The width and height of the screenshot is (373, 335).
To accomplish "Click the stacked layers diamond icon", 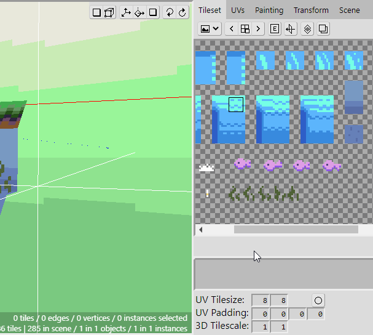I will (x=307, y=29).
